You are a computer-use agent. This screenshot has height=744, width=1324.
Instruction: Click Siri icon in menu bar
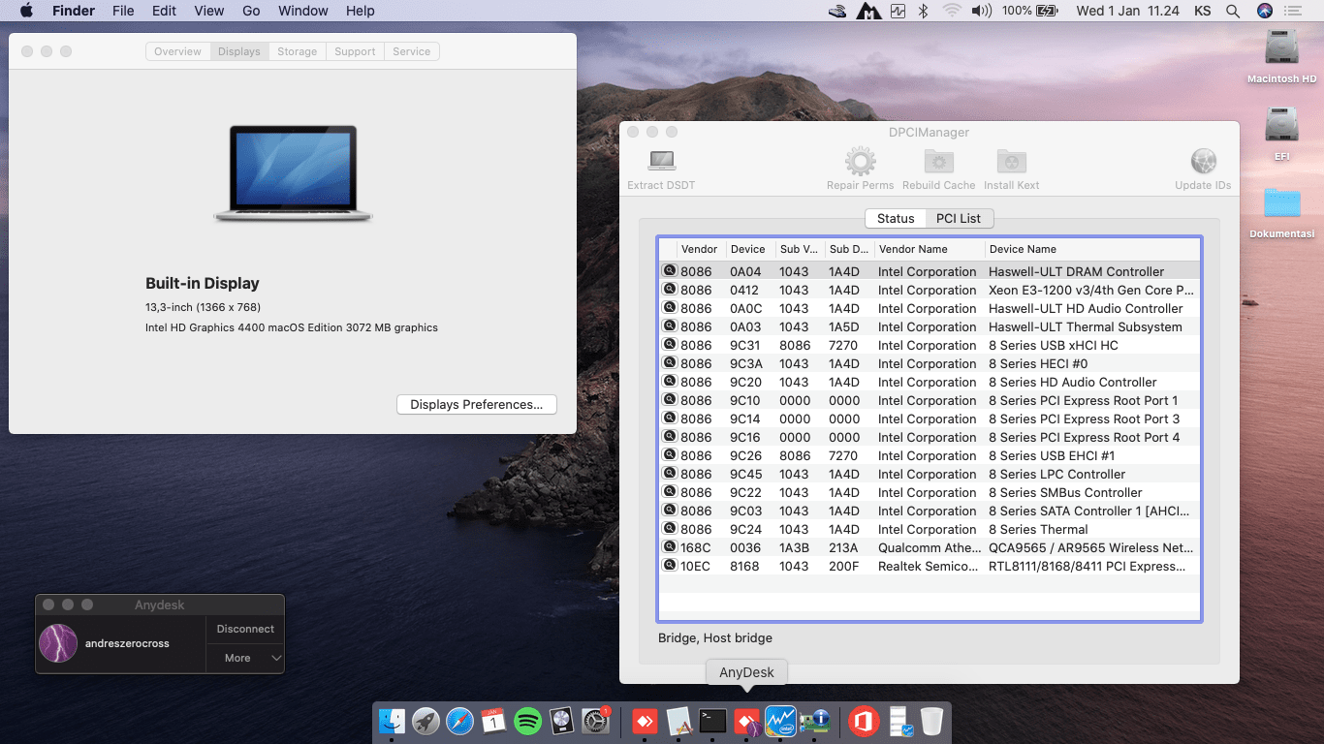click(x=1264, y=11)
